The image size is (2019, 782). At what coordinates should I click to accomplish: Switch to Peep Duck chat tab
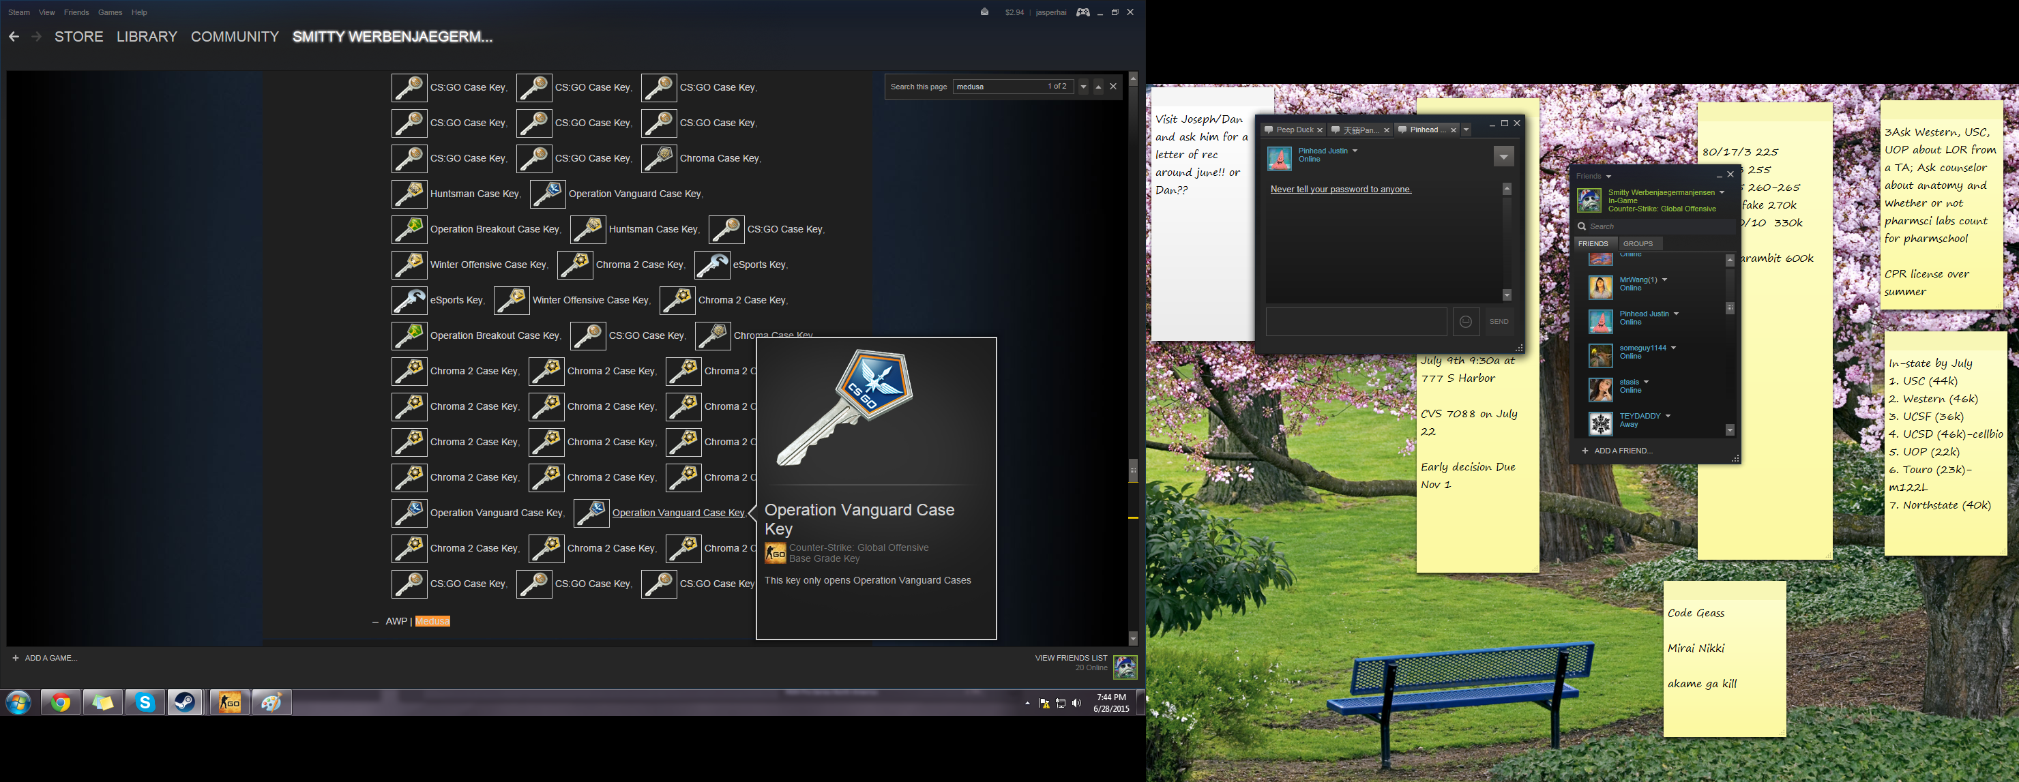1293,130
